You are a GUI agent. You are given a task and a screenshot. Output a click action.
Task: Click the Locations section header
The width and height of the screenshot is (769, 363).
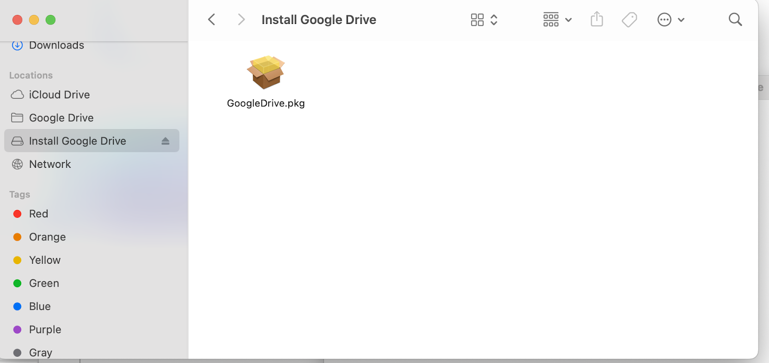pyautogui.click(x=31, y=75)
